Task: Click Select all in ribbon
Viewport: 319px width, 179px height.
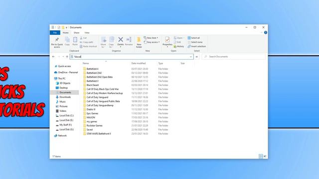Action: [x=194, y=38]
